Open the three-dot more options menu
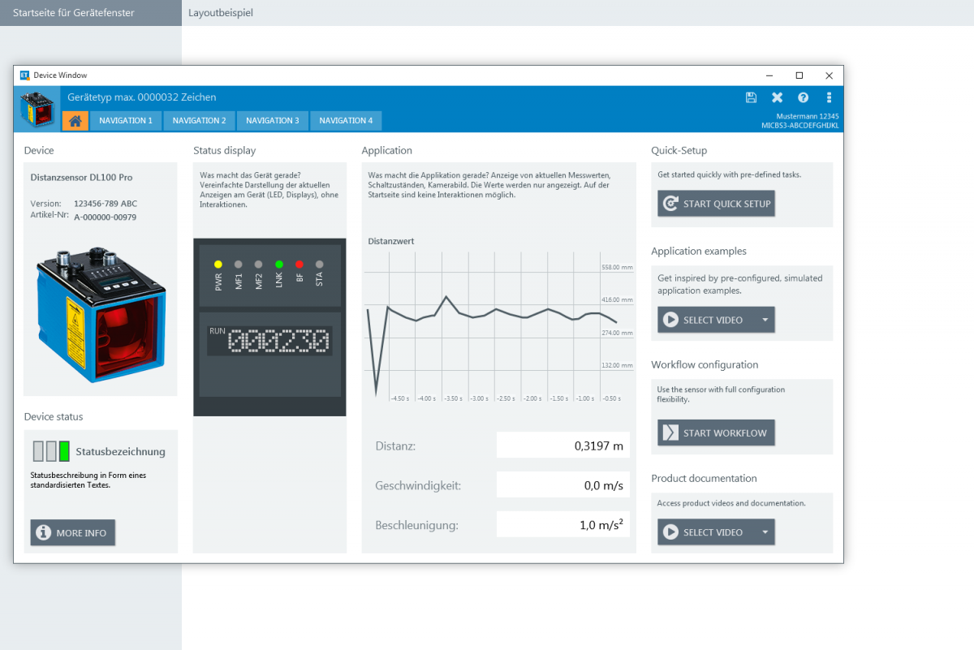 click(x=829, y=97)
